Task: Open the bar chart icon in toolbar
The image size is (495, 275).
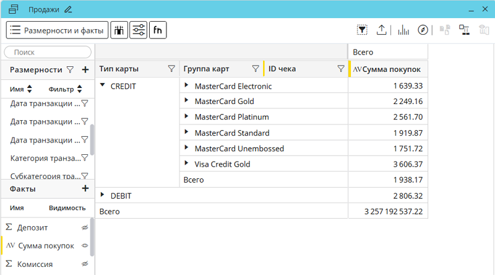Action: pyautogui.click(x=403, y=30)
